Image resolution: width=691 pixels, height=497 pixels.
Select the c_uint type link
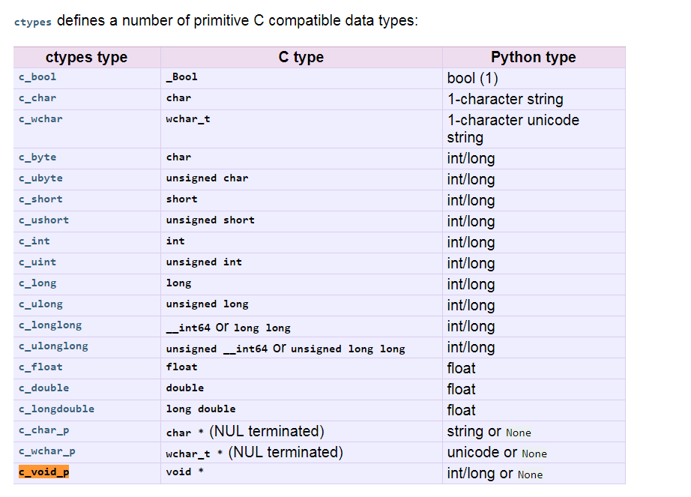tap(37, 262)
